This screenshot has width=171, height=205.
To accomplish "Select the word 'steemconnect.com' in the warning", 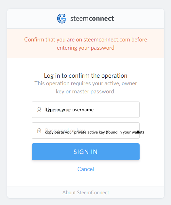I will click(107, 39).
